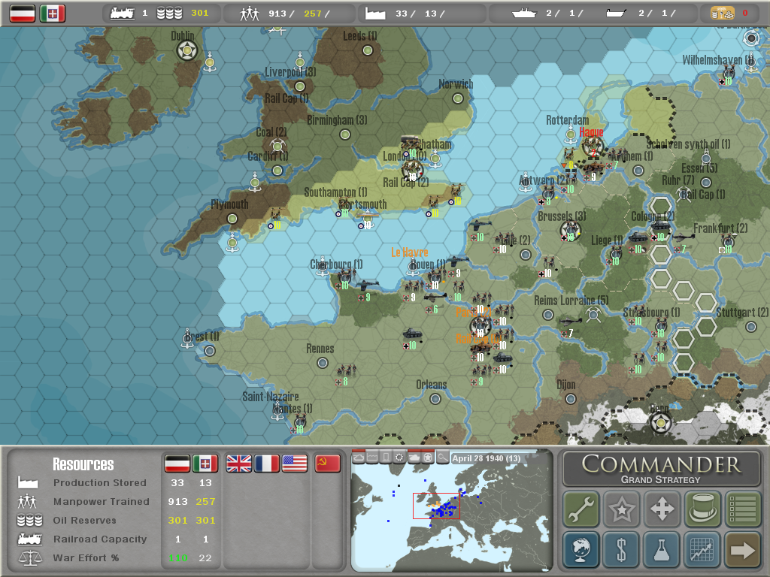Click the Stuttgart (2) city marker
Viewport: 770px width, 577px height.
[751, 327]
